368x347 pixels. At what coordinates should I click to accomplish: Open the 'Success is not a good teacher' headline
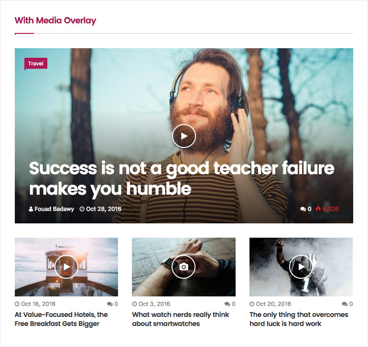182,179
